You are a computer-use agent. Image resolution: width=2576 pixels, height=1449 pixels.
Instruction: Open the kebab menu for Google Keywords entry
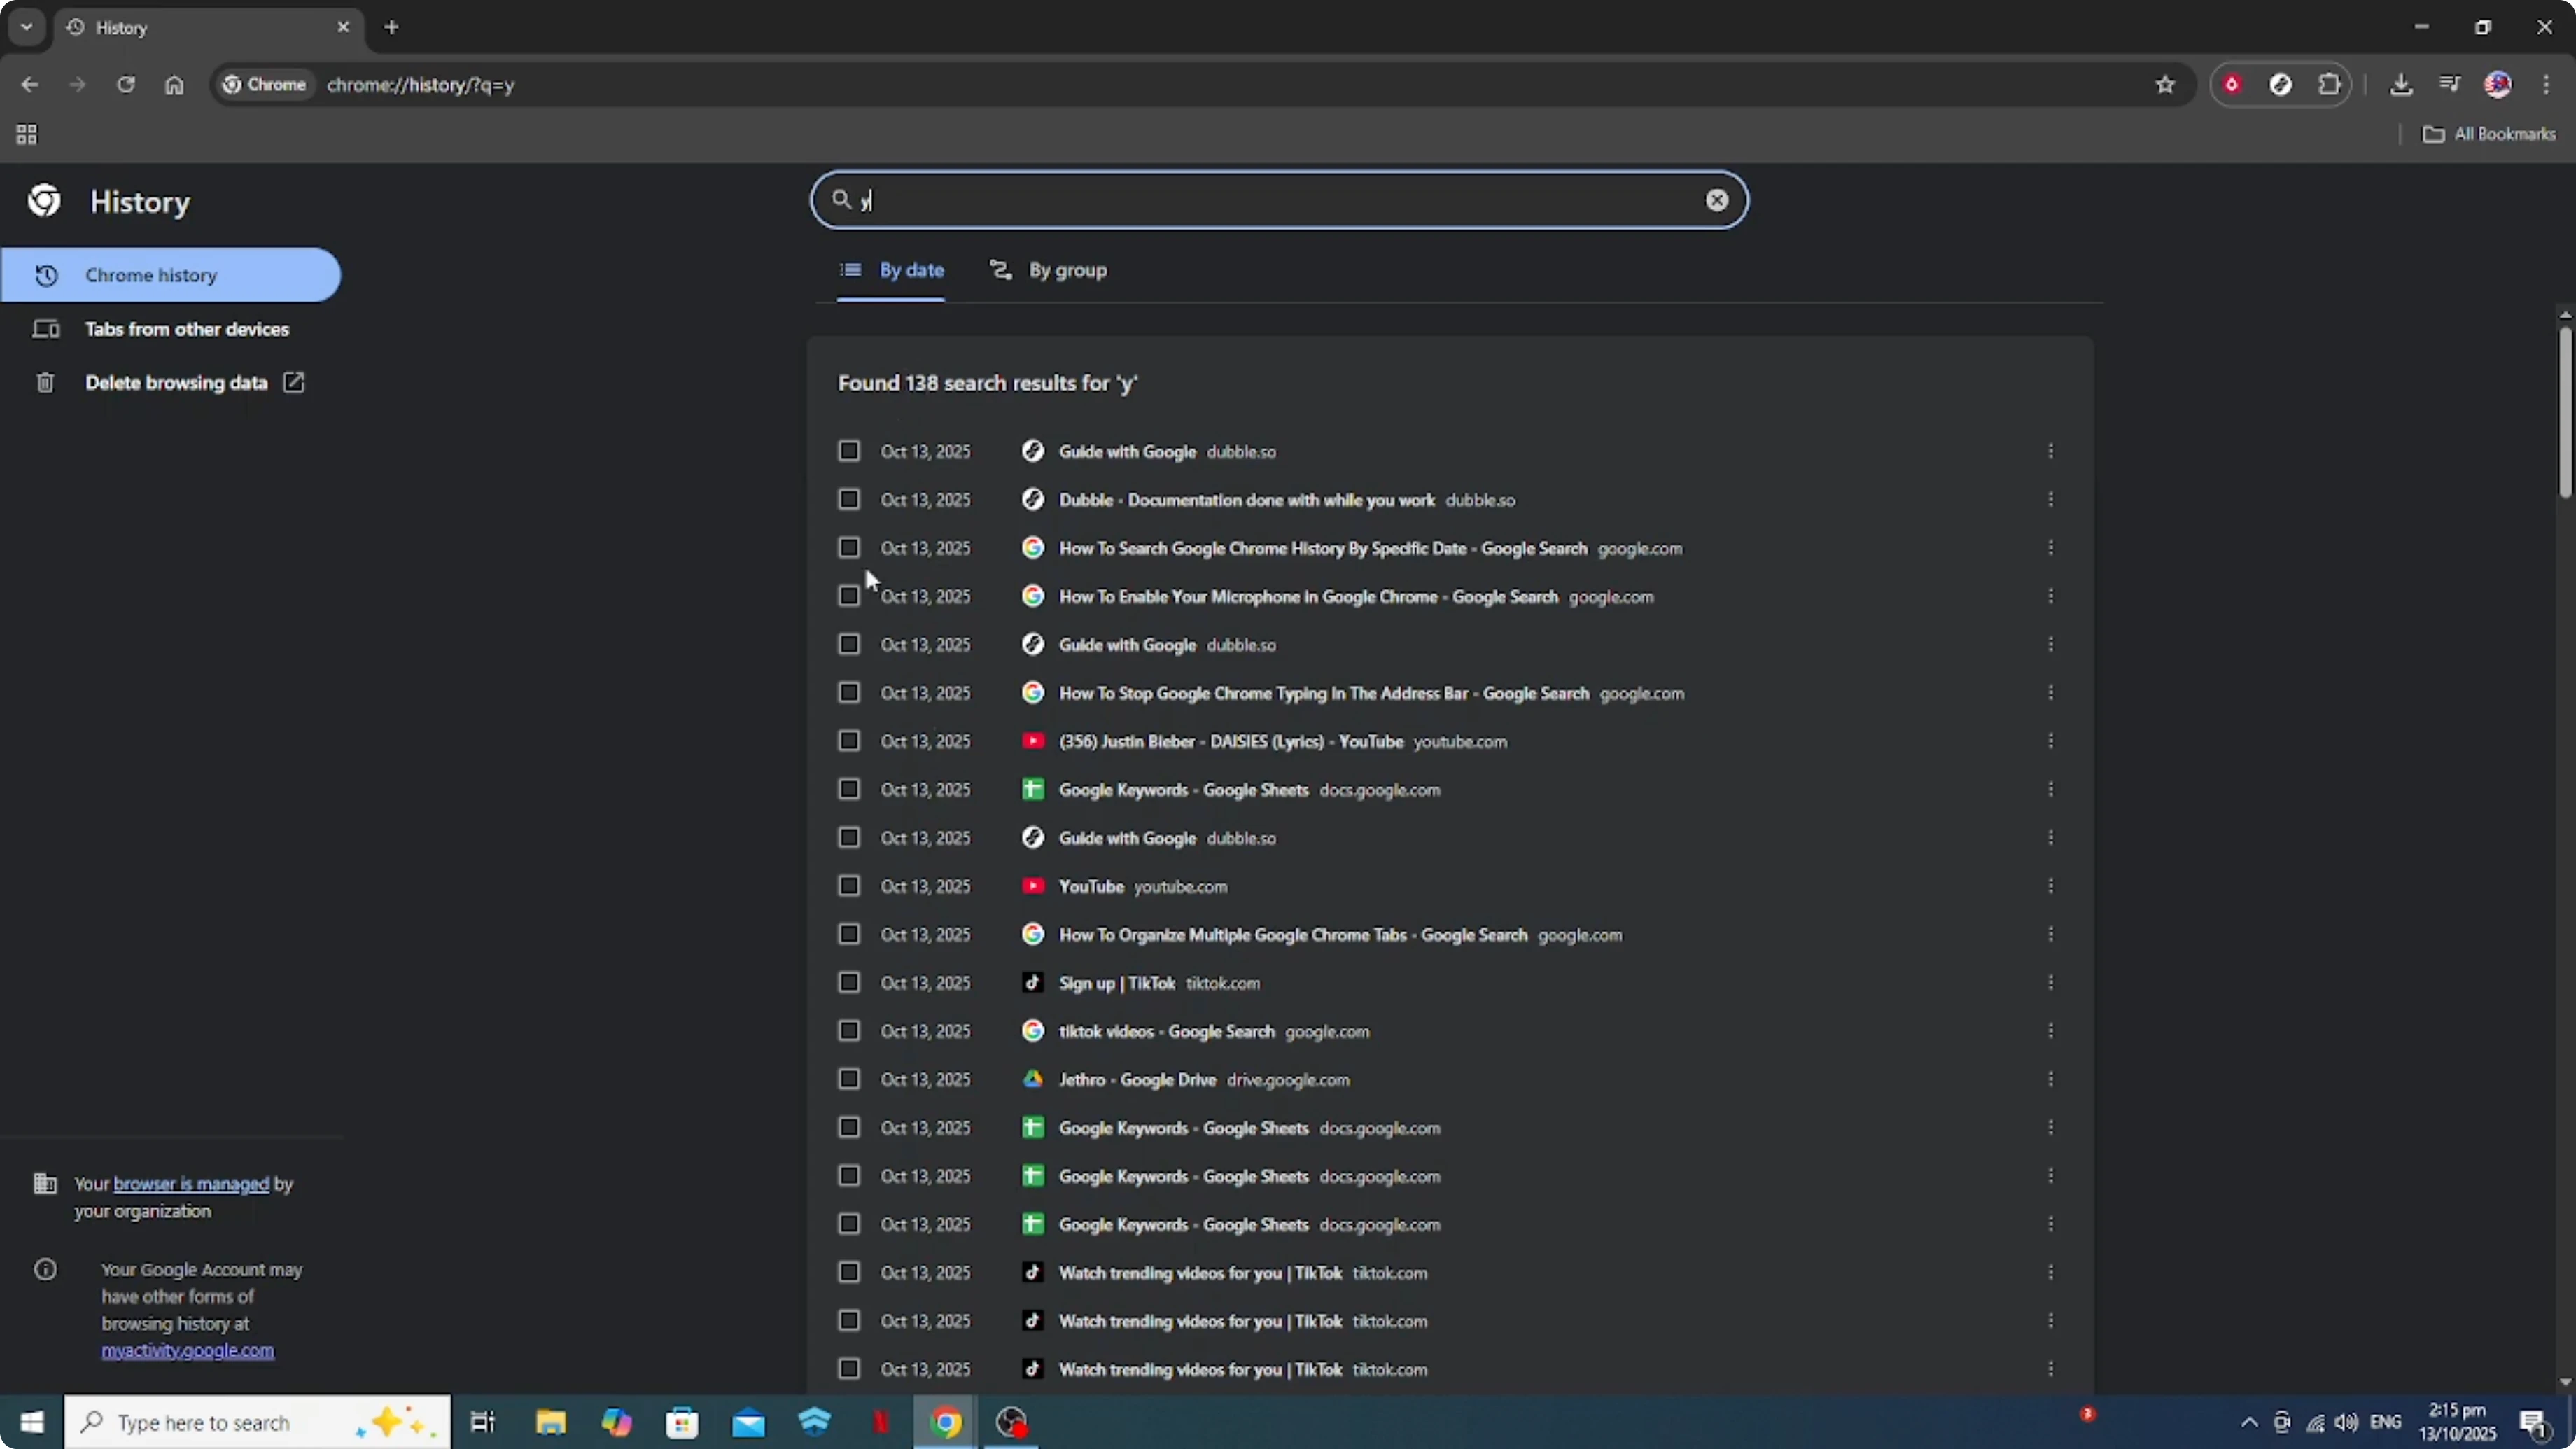2051,788
